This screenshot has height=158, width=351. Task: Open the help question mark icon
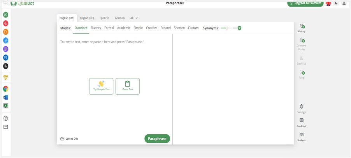5,118
